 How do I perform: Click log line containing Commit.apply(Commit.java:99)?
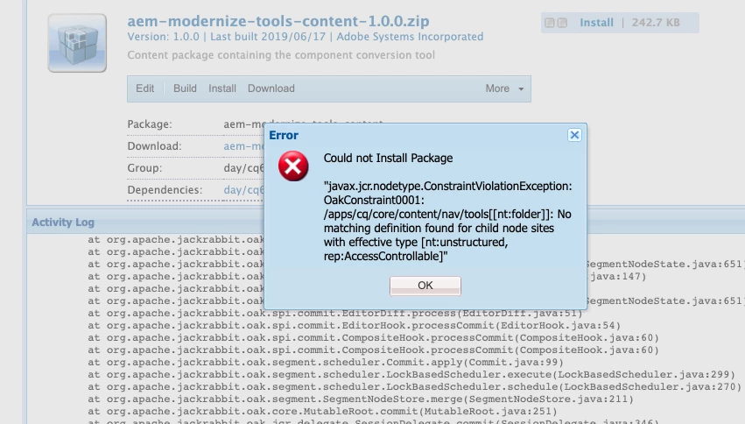(x=326, y=362)
